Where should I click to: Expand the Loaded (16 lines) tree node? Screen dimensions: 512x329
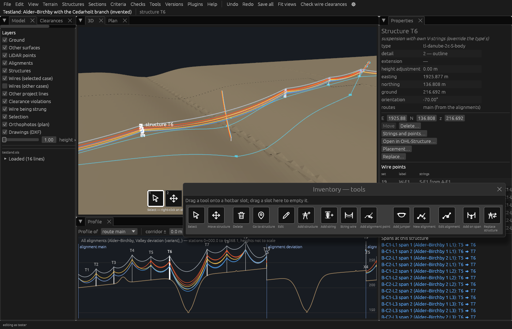pos(5,159)
